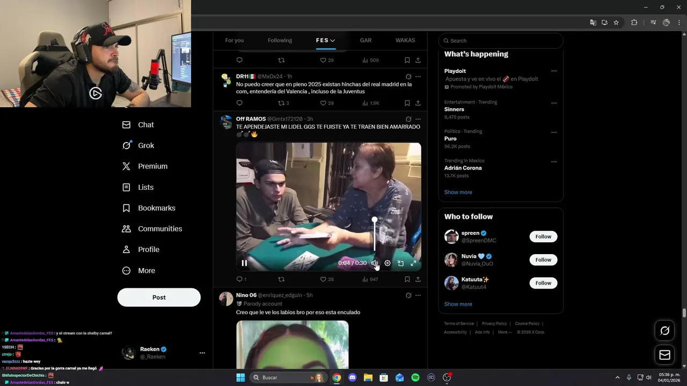Like the DR11 post
Screen dimensions: 687x386
tap(323, 103)
